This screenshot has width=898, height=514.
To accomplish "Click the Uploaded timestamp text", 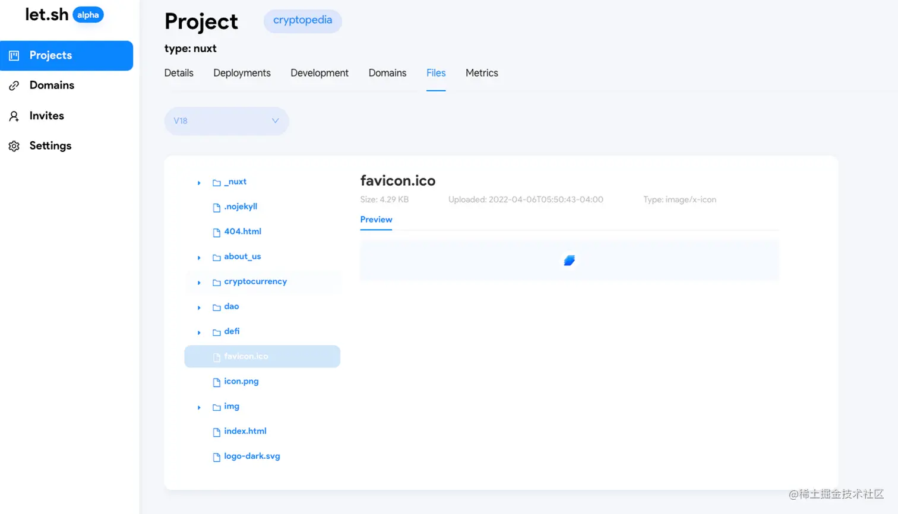I will (x=526, y=199).
